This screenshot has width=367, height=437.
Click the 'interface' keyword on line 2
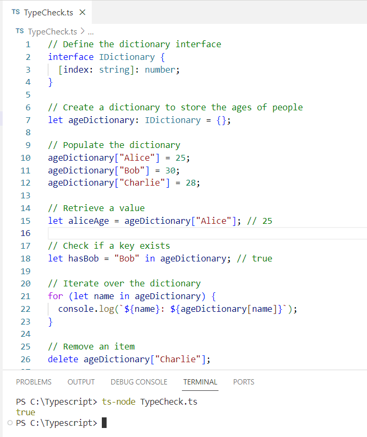(71, 57)
